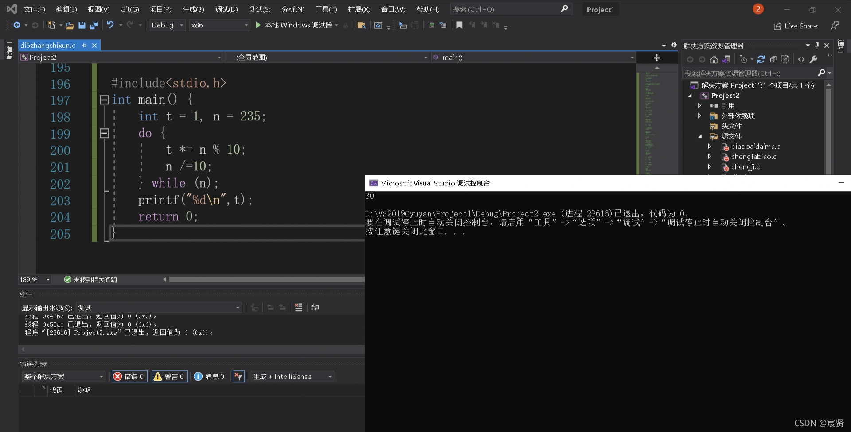Collapse the main() function fold marker

tap(104, 100)
